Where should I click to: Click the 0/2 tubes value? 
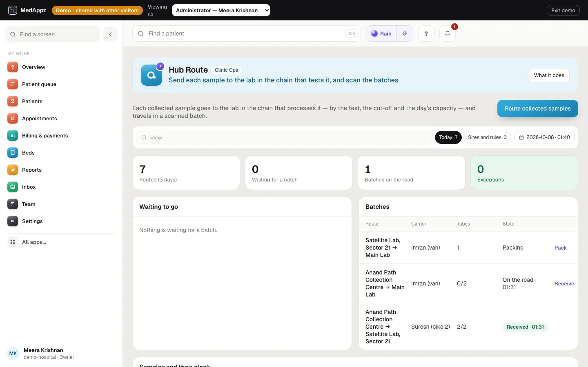coord(462,283)
